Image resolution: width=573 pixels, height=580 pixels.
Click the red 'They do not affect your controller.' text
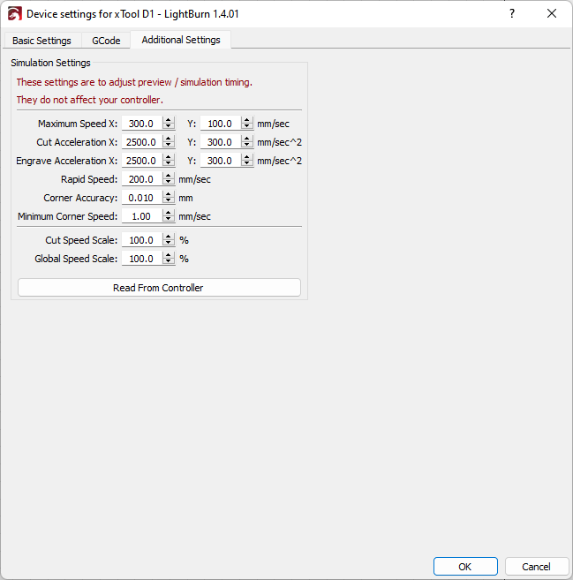90,100
